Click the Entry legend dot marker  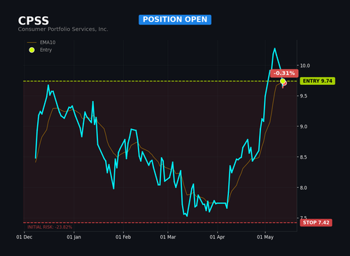tap(31, 50)
